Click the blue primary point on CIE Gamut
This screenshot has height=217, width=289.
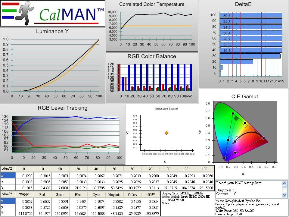pyautogui.click(x=224, y=158)
